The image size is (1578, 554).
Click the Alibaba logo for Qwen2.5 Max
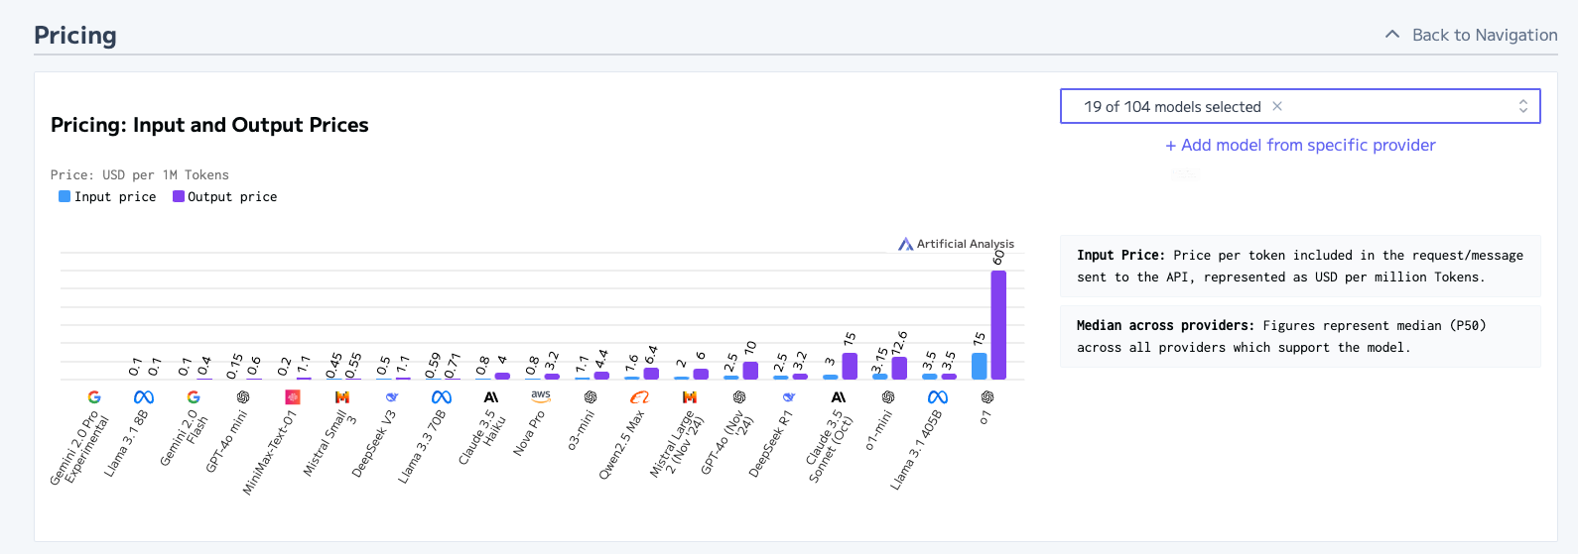(x=640, y=397)
